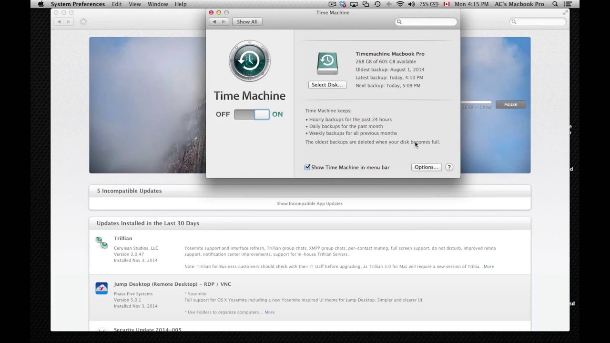610x343 pixels.
Task: Open the Edit menu
Action: (x=117, y=4)
